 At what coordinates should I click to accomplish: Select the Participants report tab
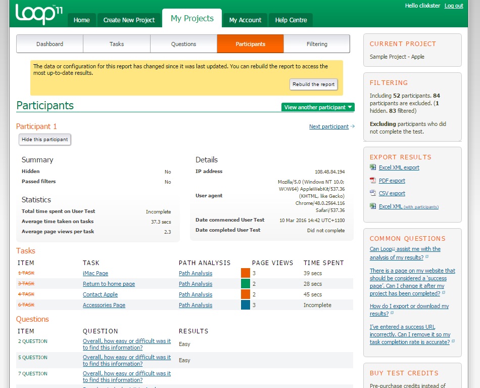tap(251, 44)
